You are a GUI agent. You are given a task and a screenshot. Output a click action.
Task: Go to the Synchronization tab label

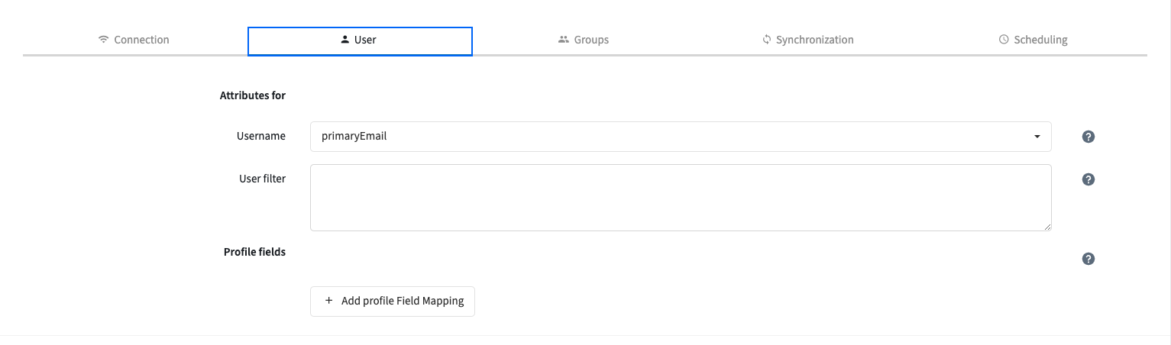(814, 40)
